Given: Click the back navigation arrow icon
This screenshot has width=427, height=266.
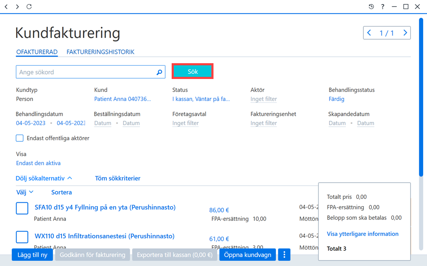Looking at the screenshot, I should (x=6, y=6).
